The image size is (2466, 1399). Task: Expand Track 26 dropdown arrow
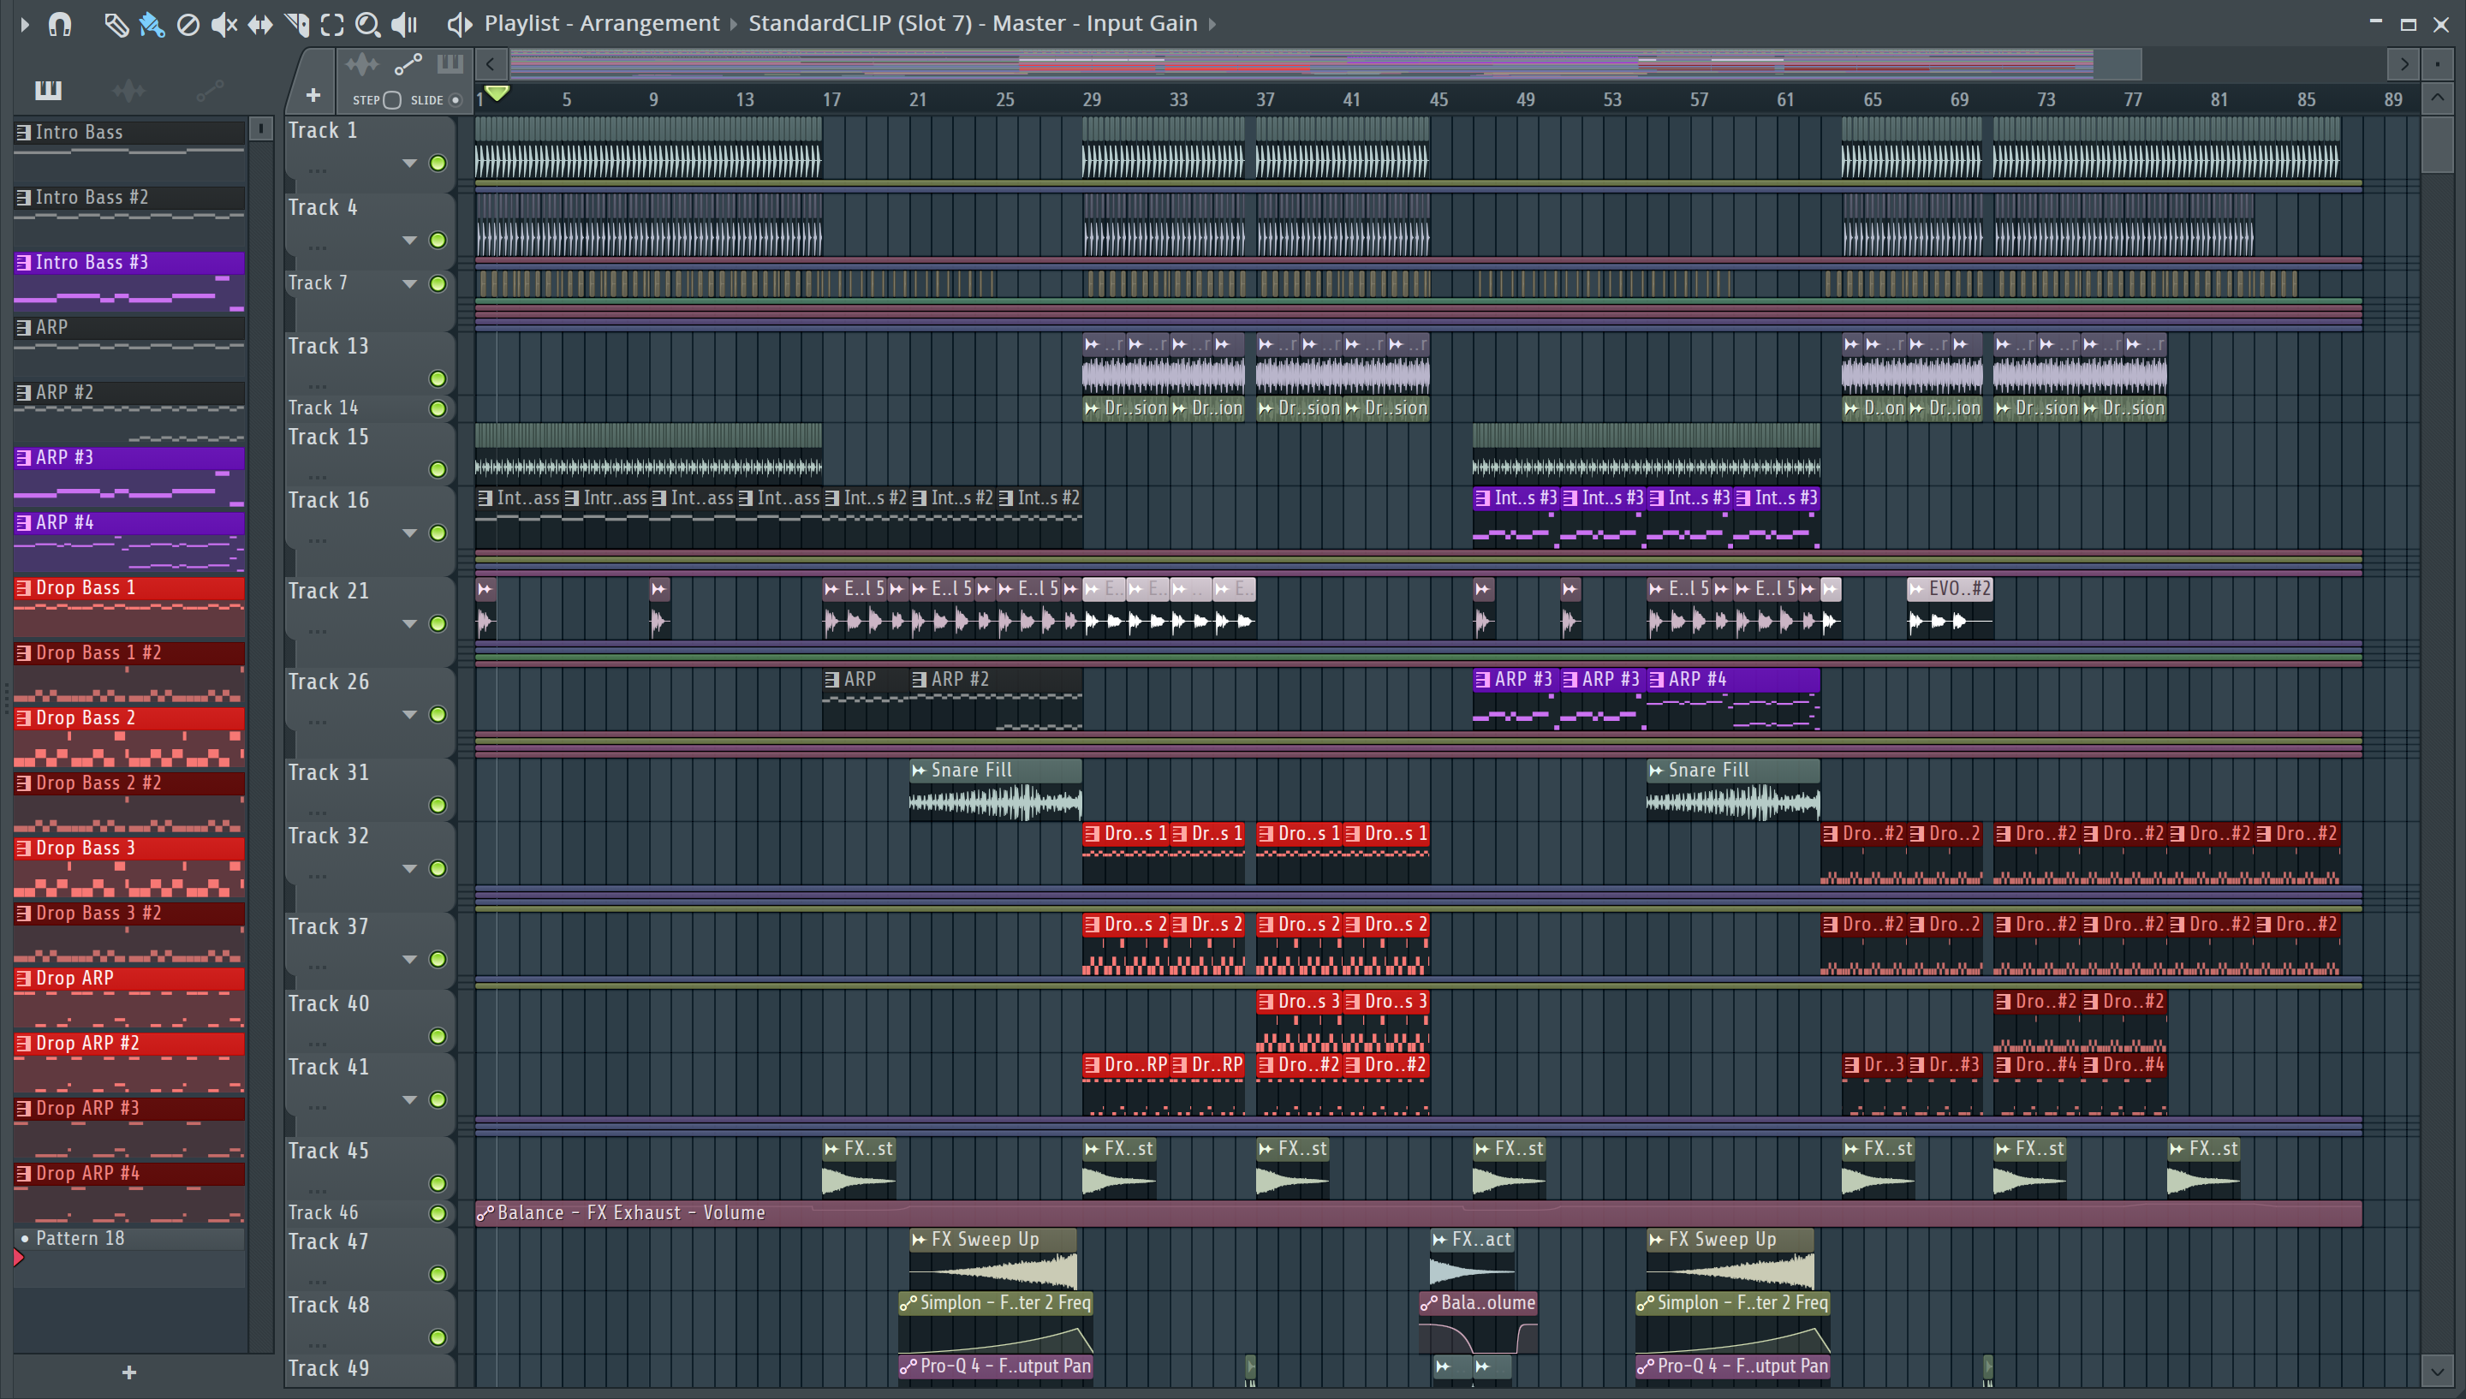coord(409,715)
